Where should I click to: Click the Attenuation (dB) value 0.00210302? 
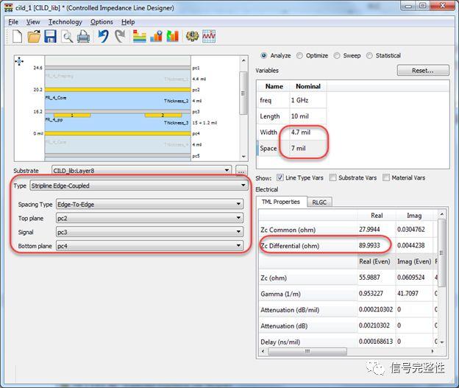(374, 325)
